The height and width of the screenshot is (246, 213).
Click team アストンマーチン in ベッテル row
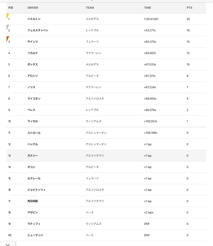[96, 144]
